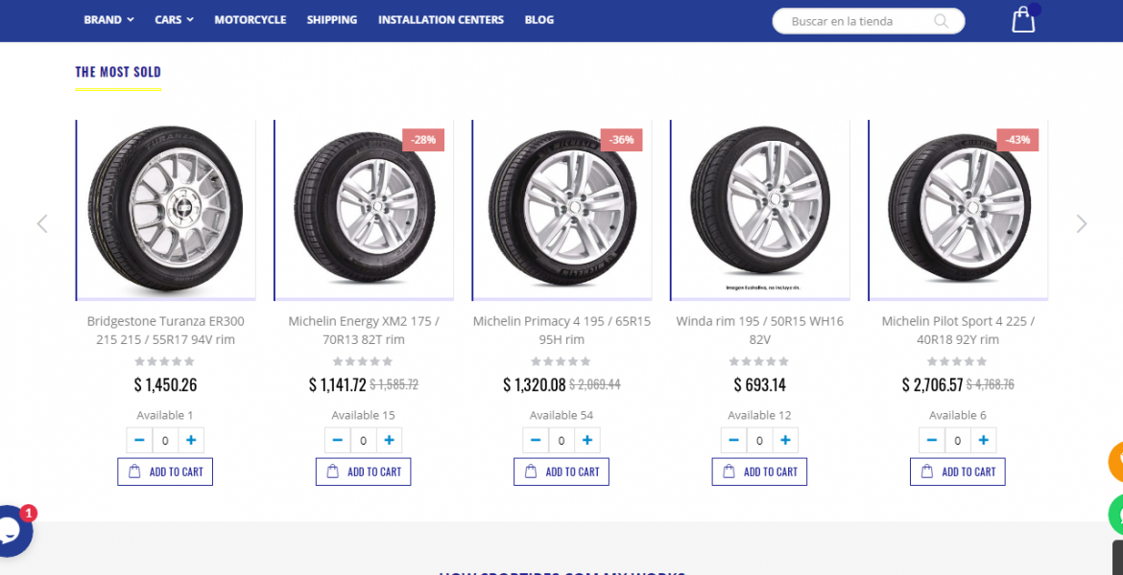1123x575 pixels.
Task: Increase quantity for Michelin Pilot Sport 4
Action: click(x=984, y=441)
